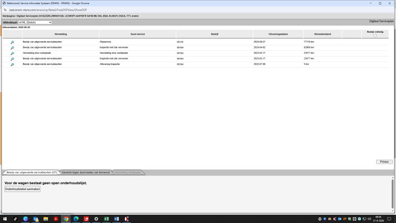
Task: Open the notification center icon
Action: [389, 219]
